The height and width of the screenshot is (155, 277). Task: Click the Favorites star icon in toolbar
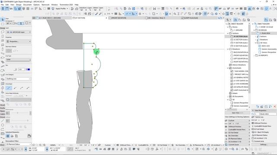[223, 14]
